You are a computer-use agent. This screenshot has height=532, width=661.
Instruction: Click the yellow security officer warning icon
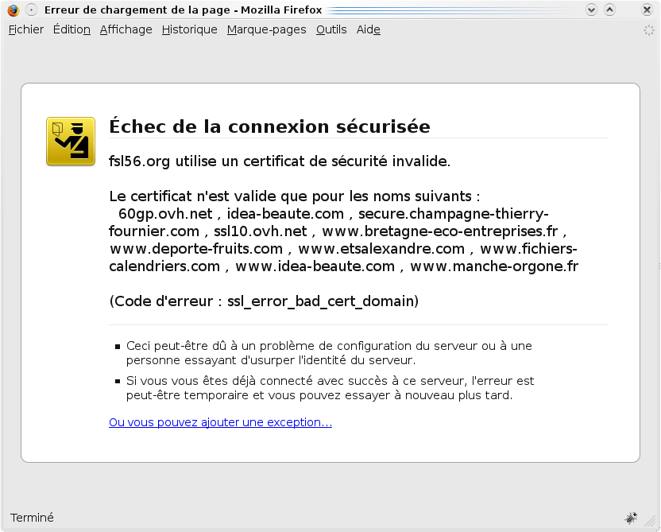click(x=71, y=141)
